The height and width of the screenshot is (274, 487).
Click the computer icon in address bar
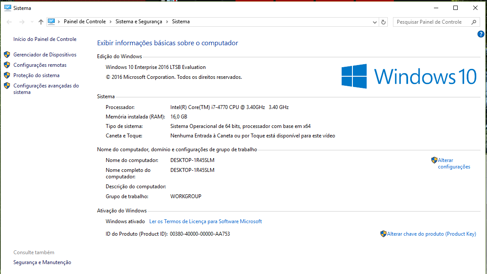(x=51, y=22)
